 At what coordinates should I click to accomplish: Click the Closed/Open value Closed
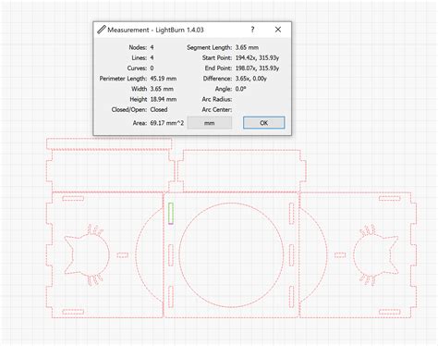pos(159,110)
